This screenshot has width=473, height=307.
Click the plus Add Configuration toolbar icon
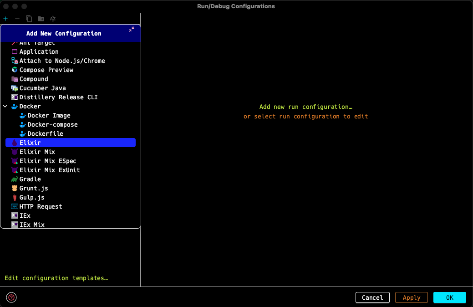point(5,19)
